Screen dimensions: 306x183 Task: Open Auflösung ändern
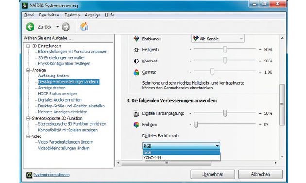(x=53, y=76)
